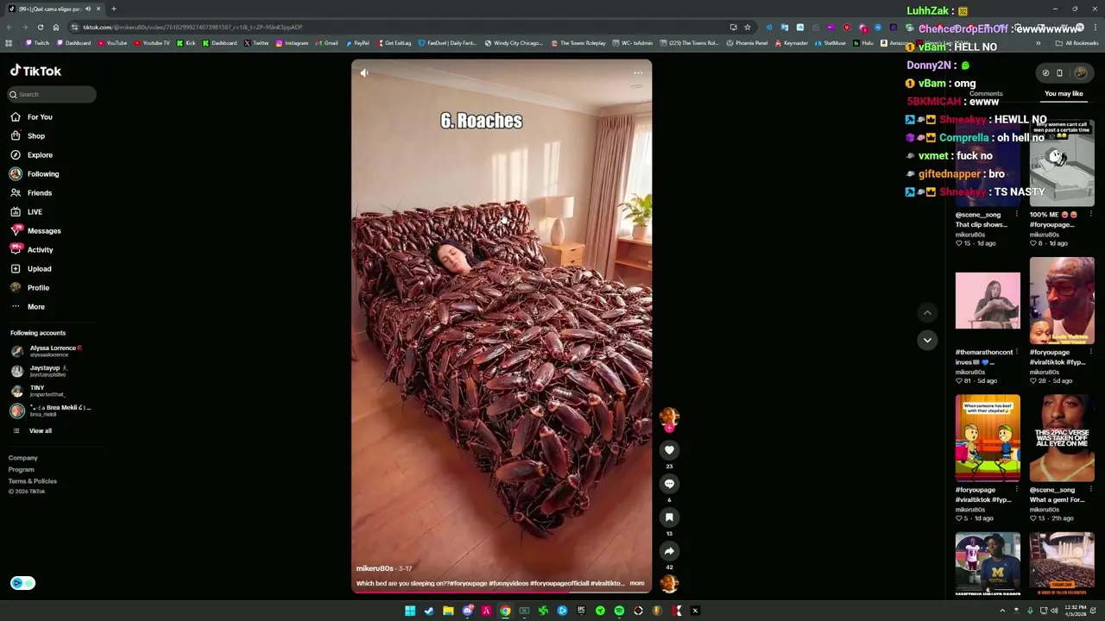
Task: Go to the next video arrow
Action: pos(927,340)
